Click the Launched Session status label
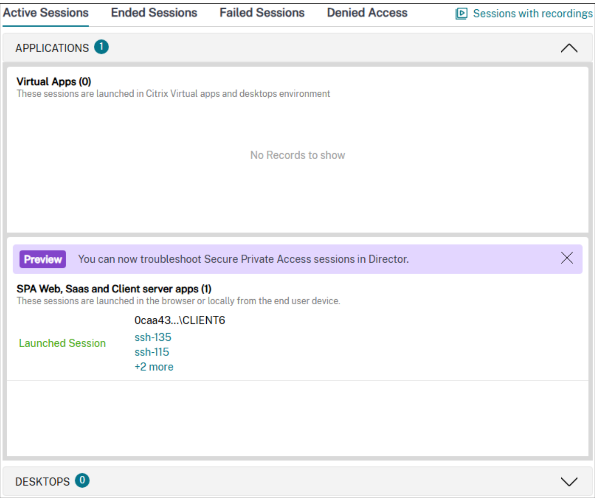 pyautogui.click(x=62, y=343)
